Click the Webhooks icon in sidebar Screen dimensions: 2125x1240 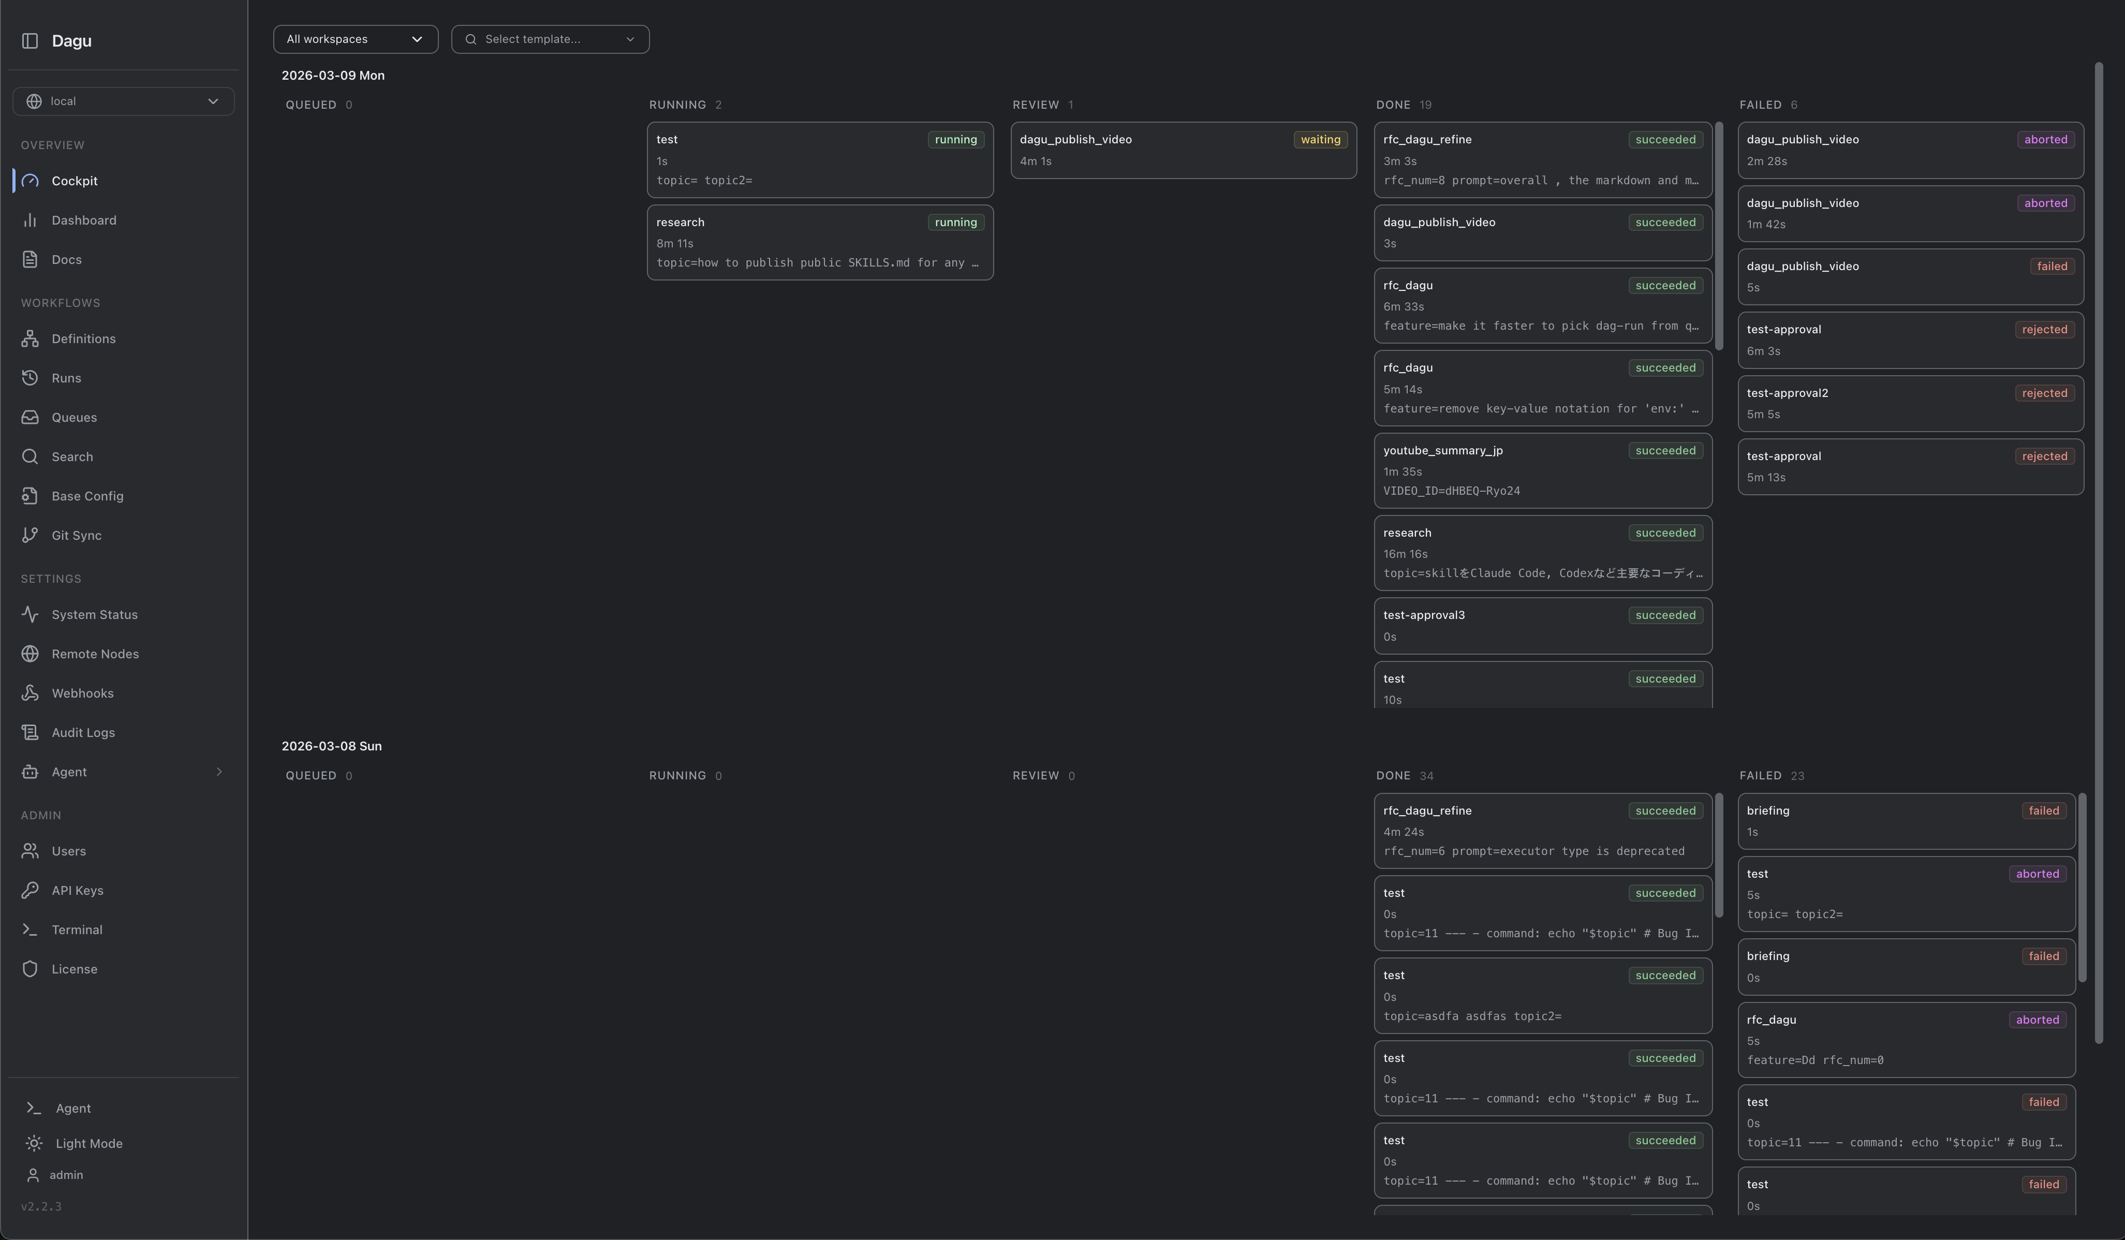(31, 693)
